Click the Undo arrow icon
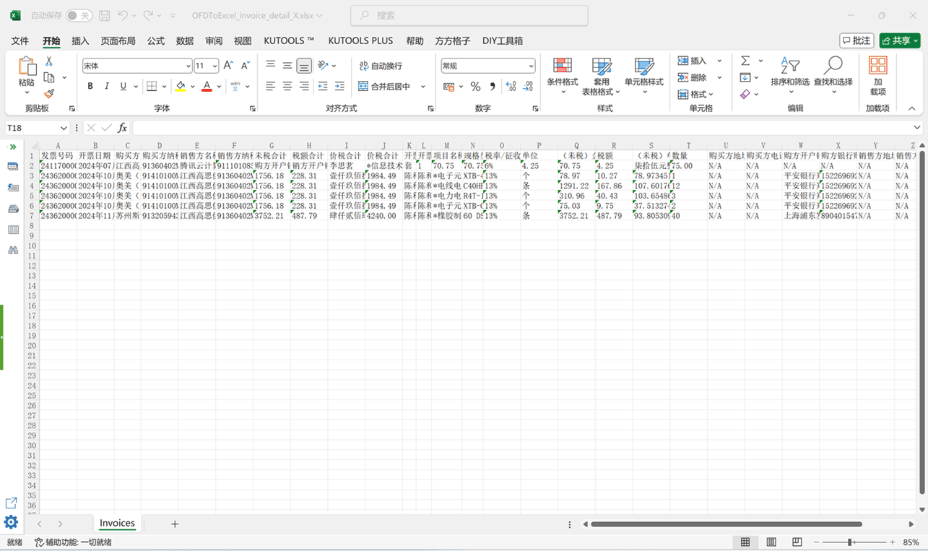The height and width of the screenshot is (551, 928). click(123, 15)
